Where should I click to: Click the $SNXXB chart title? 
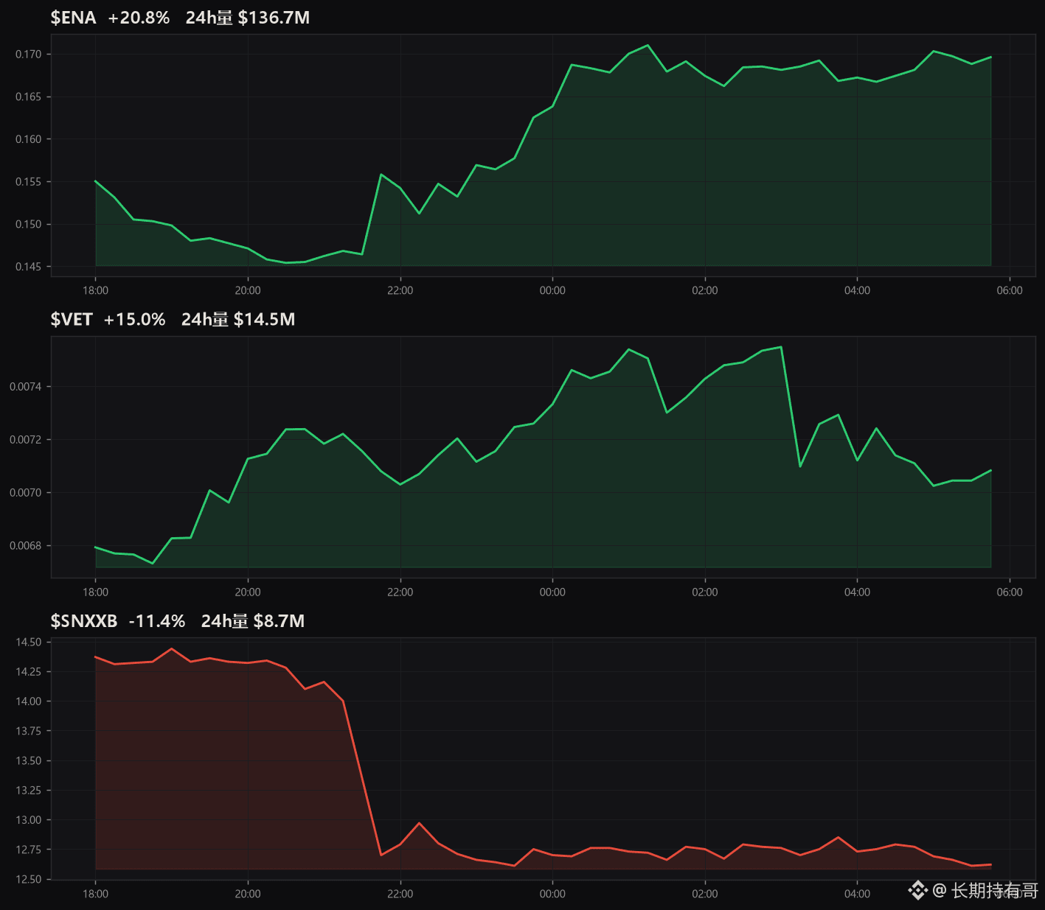(84, 621)
